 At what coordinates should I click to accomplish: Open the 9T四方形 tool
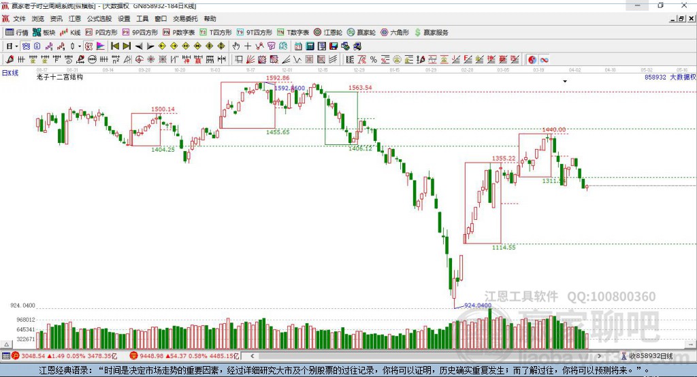coord(255,33)
